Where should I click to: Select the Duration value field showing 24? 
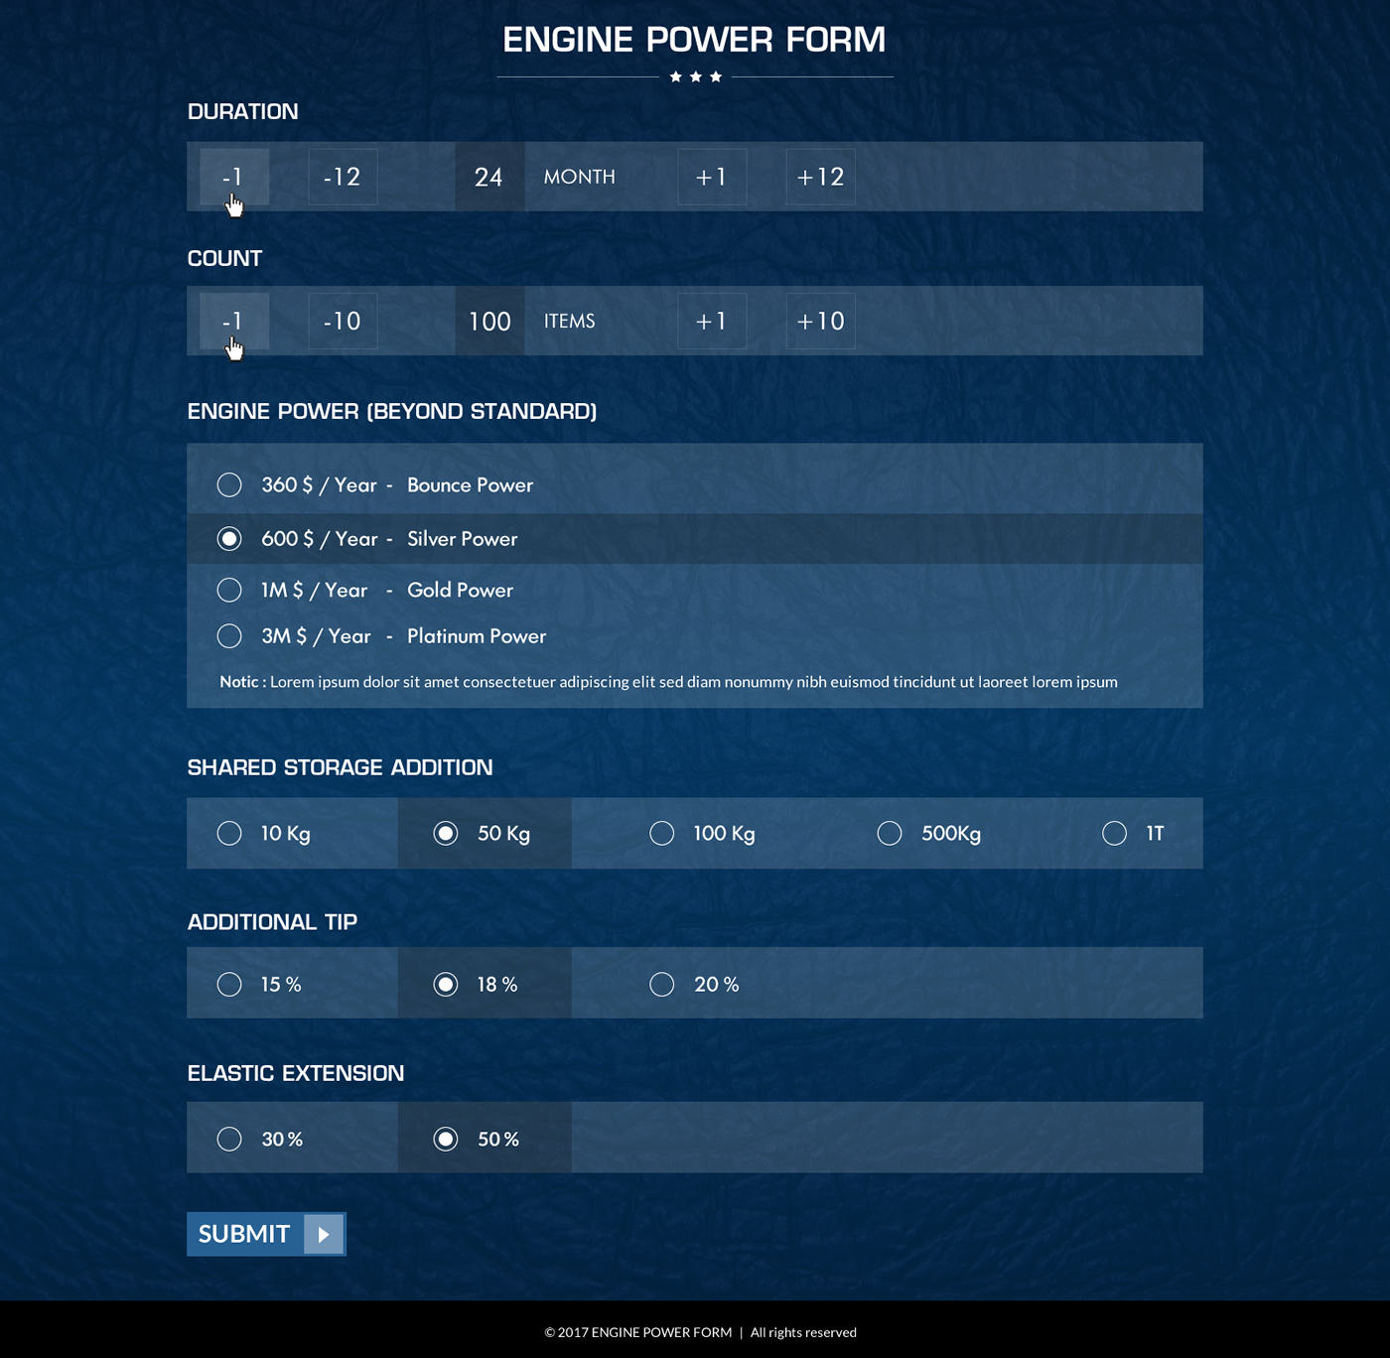(x=489, y=177)
